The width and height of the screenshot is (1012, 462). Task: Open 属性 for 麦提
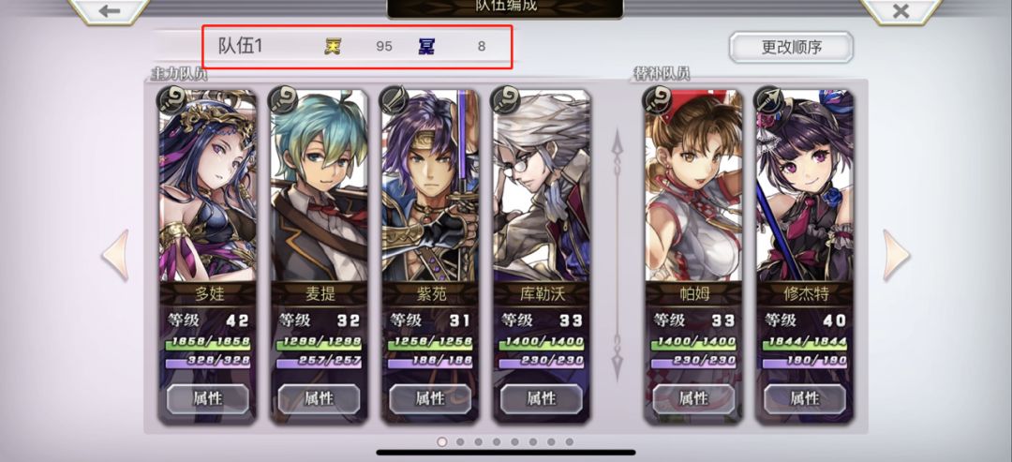click(319, 399)
